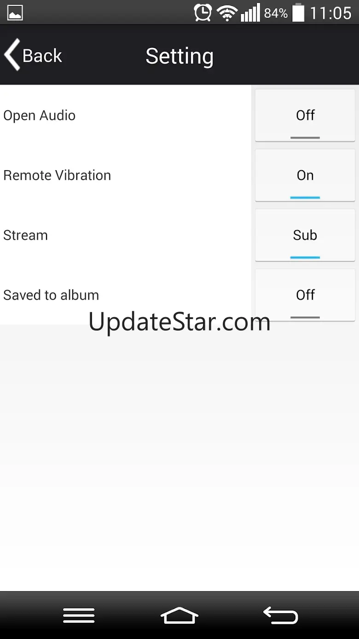
Task: Tap the Android menu navigation icon
Action: tap(79, 615)
